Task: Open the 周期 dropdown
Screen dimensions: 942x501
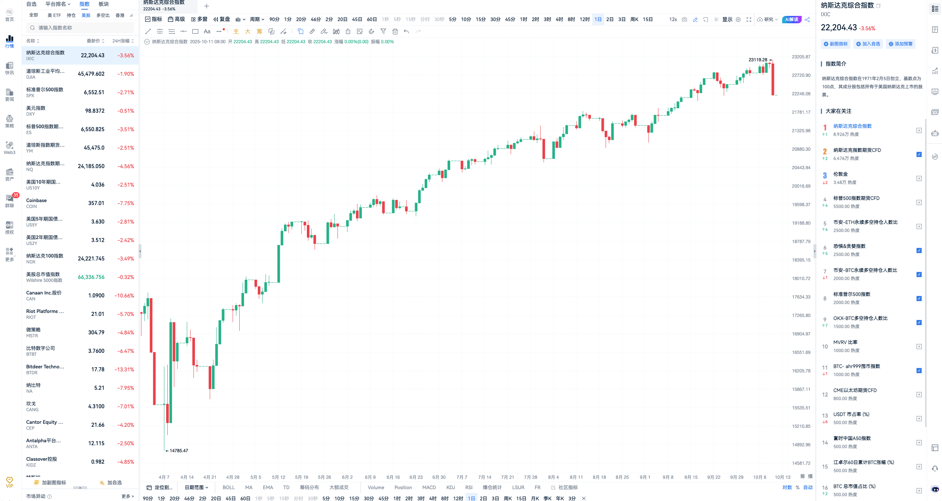Action: (x=257, y=20)
